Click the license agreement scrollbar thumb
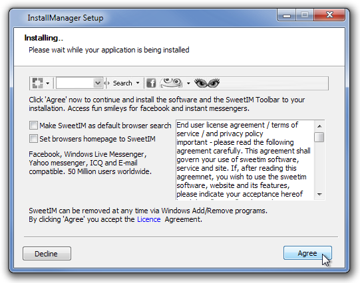 (319, 137)
